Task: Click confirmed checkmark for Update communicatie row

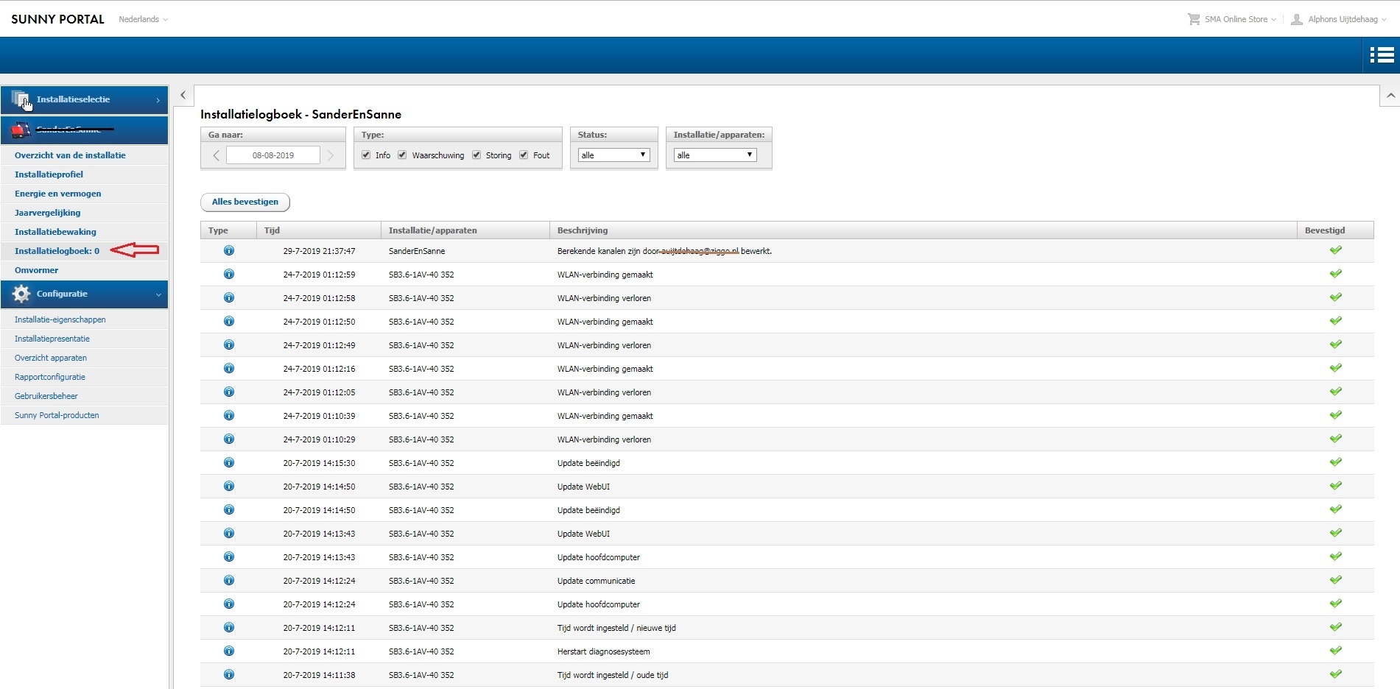Action: 1335,580
